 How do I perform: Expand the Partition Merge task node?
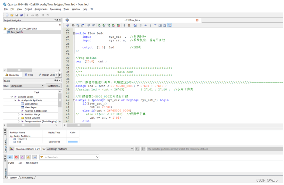click(19, 115)
